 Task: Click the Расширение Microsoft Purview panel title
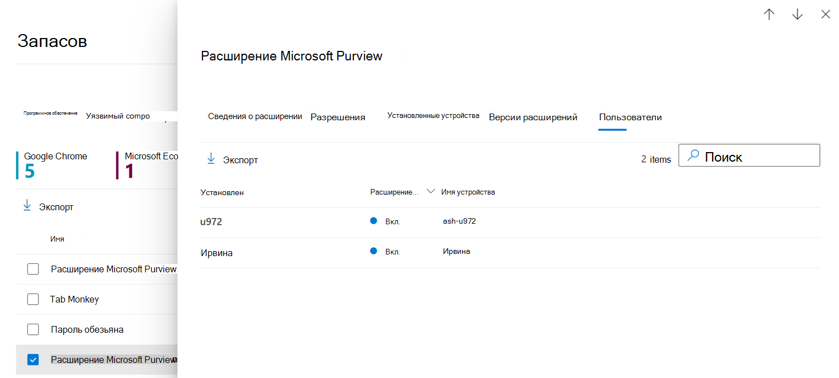[291, 56]
